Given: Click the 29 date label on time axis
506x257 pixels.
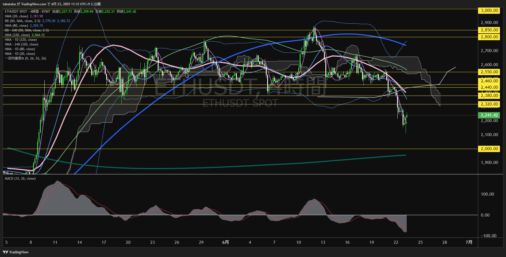Looking at the screenshot, I should pyautogui.click(x=201, y=242).
